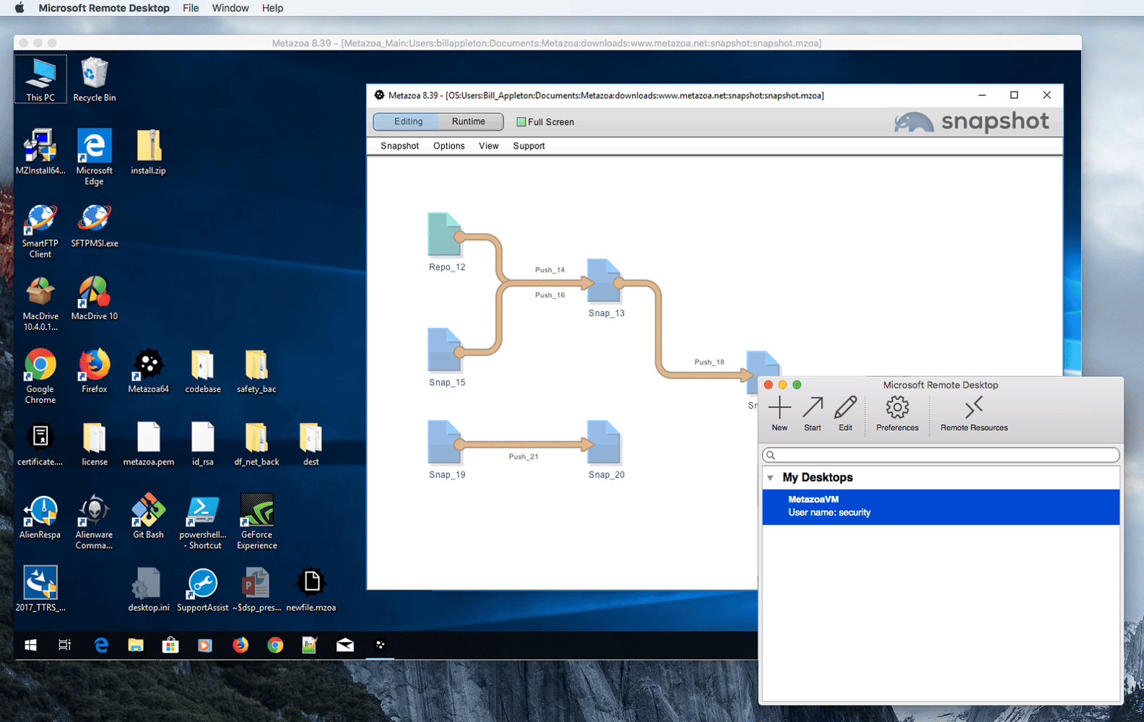Select the GeForce Experience shortcut
This screenshot has height=722, width=1144.
256,521
